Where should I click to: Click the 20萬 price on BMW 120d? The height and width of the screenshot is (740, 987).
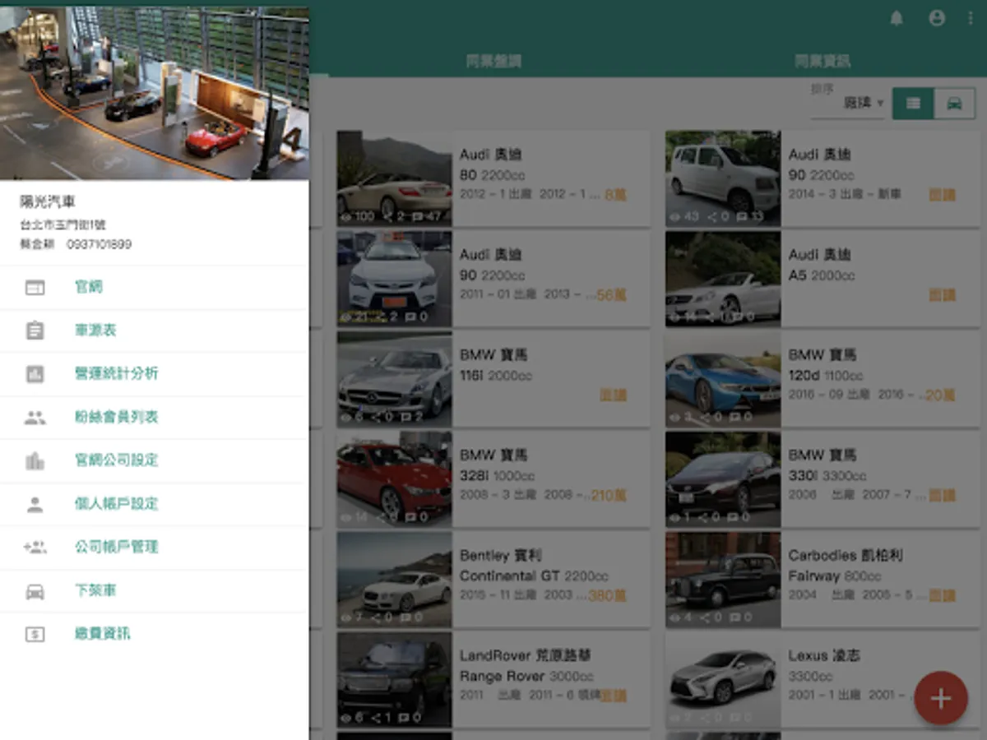(940, 395)
